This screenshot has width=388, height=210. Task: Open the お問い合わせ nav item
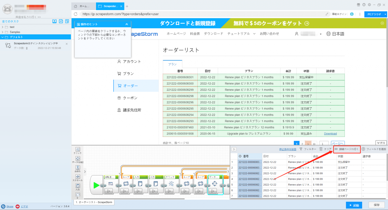pos(269,34)
